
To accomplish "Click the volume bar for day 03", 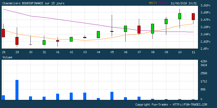I will pos(85,96).
